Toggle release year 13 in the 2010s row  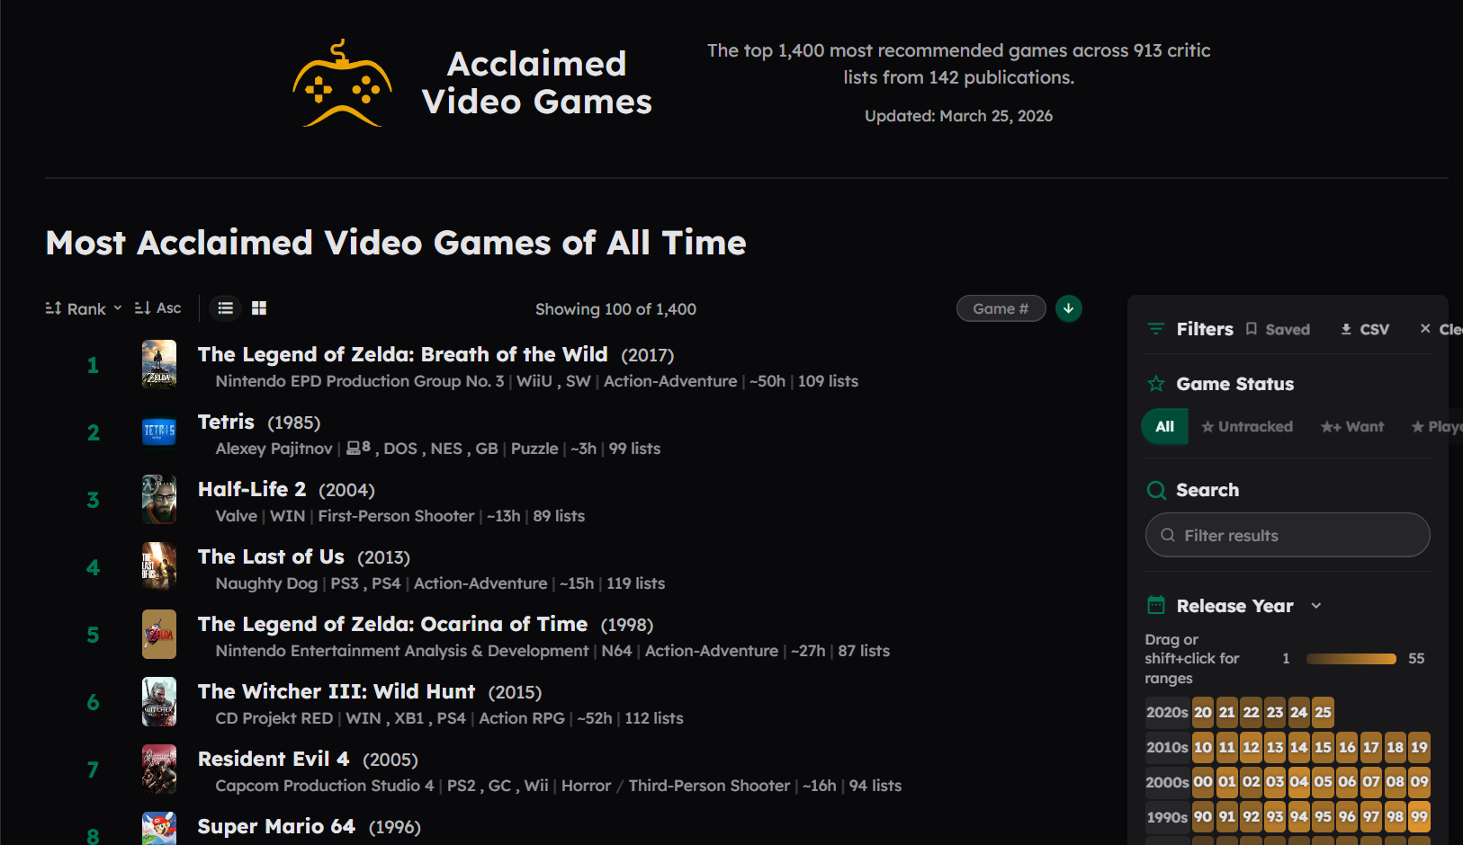[x=1275, y=747]
